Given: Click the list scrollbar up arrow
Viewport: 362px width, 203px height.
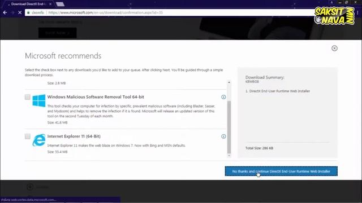Looking at the screenshot, I should 229,82.
